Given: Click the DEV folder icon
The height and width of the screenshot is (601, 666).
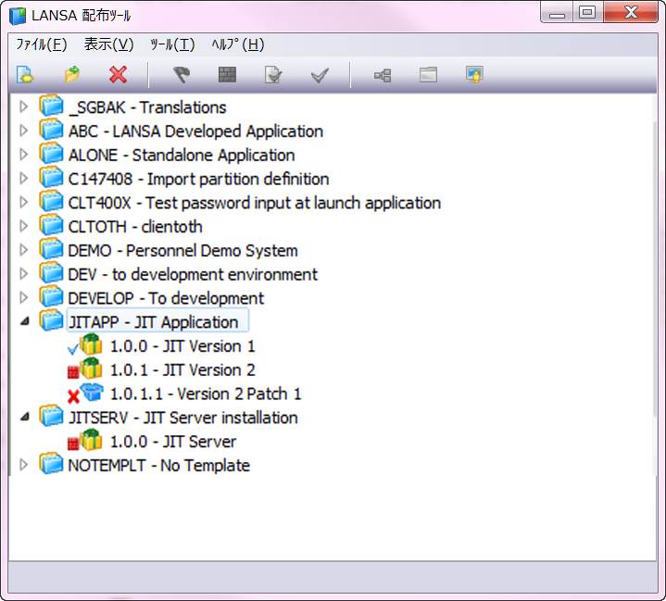Looking at the screenshot, I should pos(51,272).
